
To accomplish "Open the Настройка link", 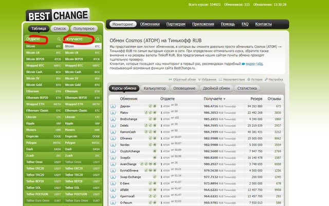I will [276, 79].
